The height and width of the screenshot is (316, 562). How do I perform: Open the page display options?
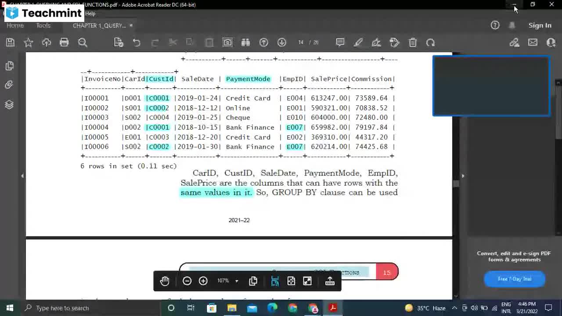tap(253, 281)
